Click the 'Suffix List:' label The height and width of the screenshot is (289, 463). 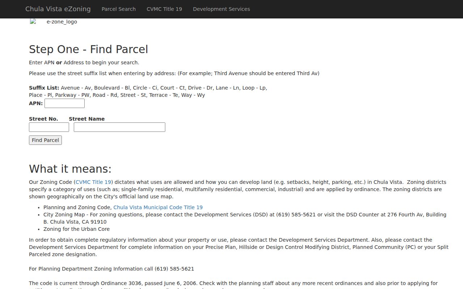coord(44,88)
